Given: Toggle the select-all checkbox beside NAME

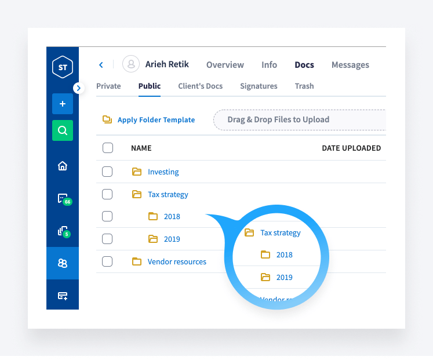Looking at the screenshot, I should (x=108, y=148).
